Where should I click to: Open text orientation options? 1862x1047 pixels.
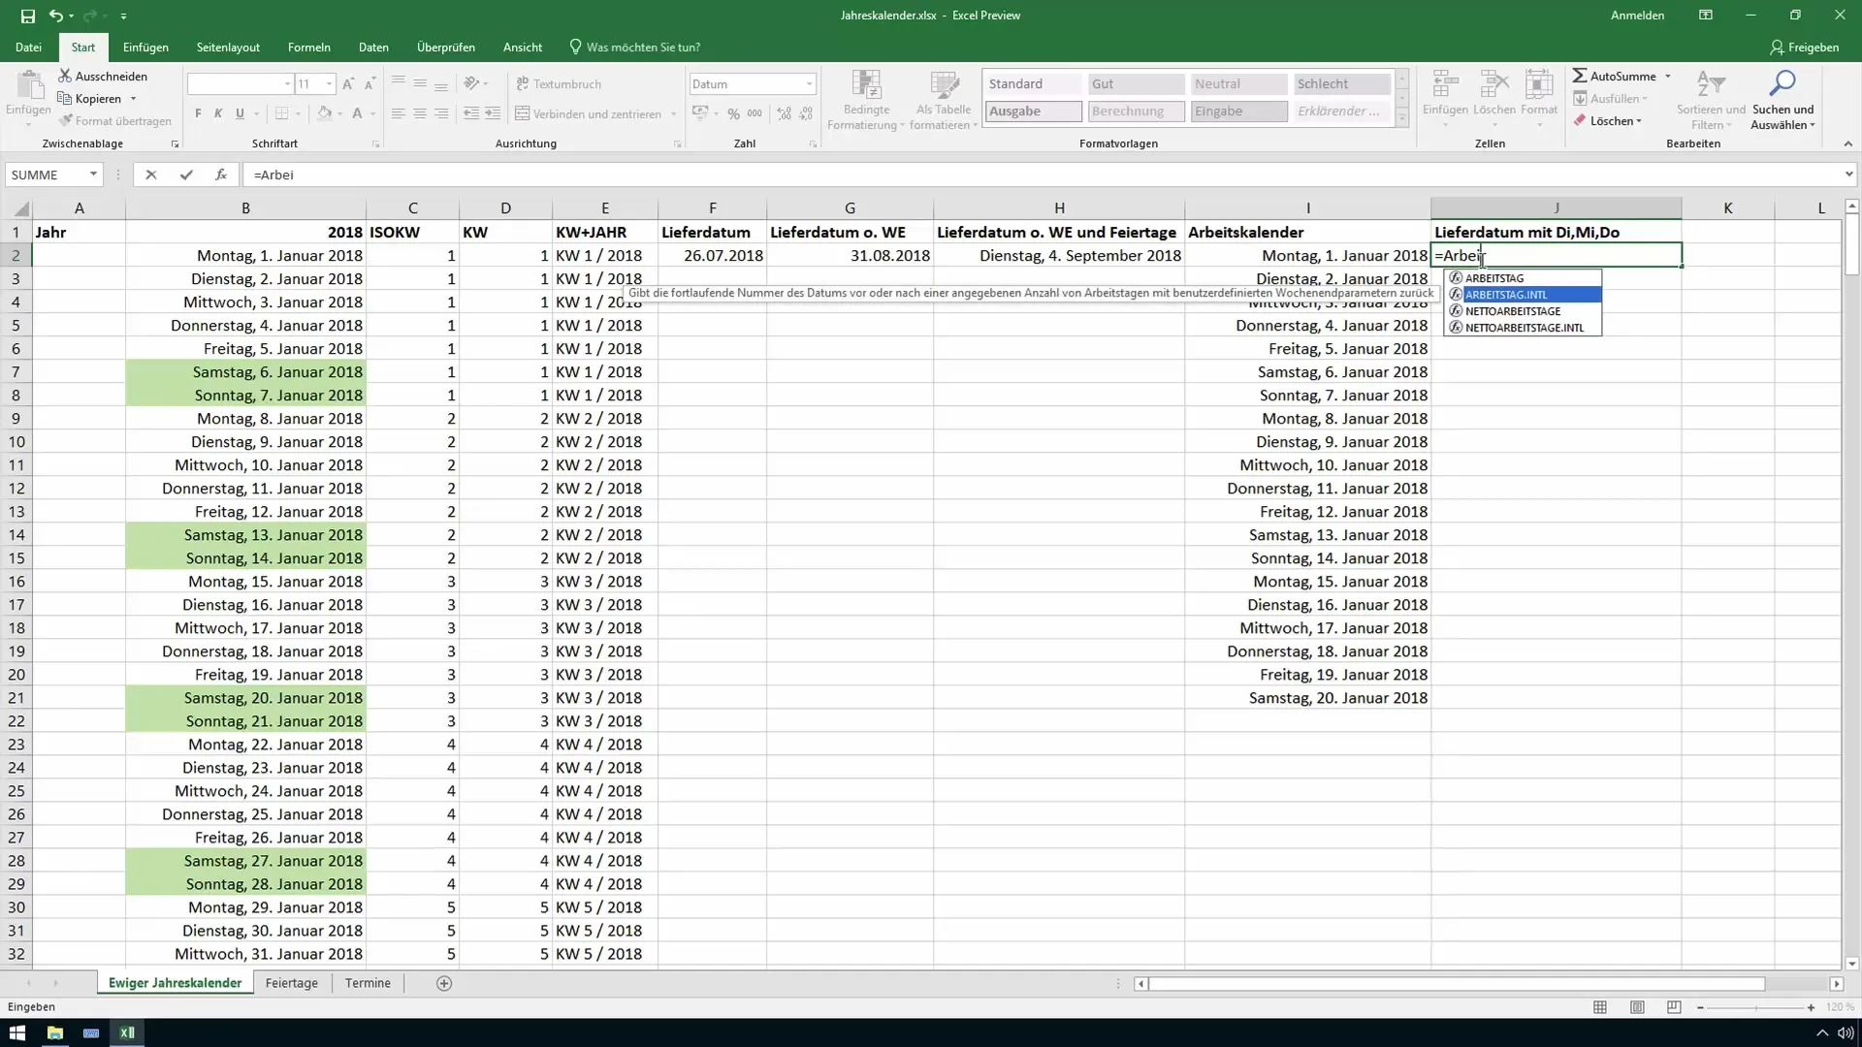[x=475, y=84]
